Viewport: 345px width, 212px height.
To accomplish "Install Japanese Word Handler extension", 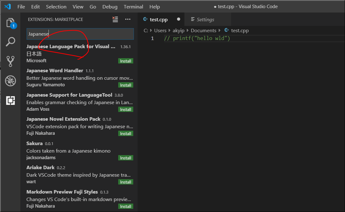I will (x=126, y=85).
